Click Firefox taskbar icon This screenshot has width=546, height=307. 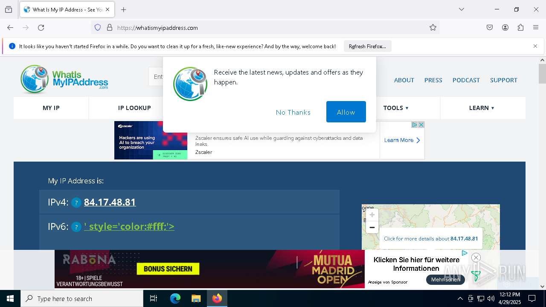pyautogui.click(x=217, y=298)
